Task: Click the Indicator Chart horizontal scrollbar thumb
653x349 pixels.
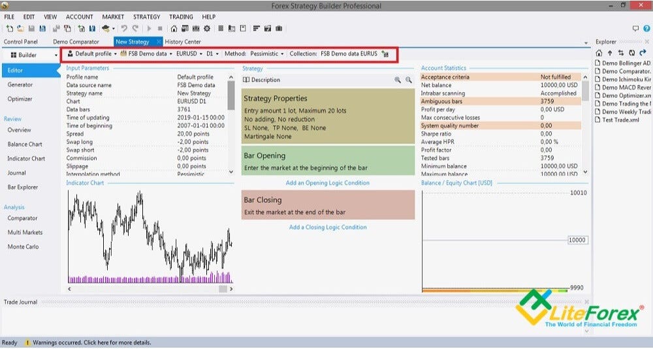Action: pos(223,289)
